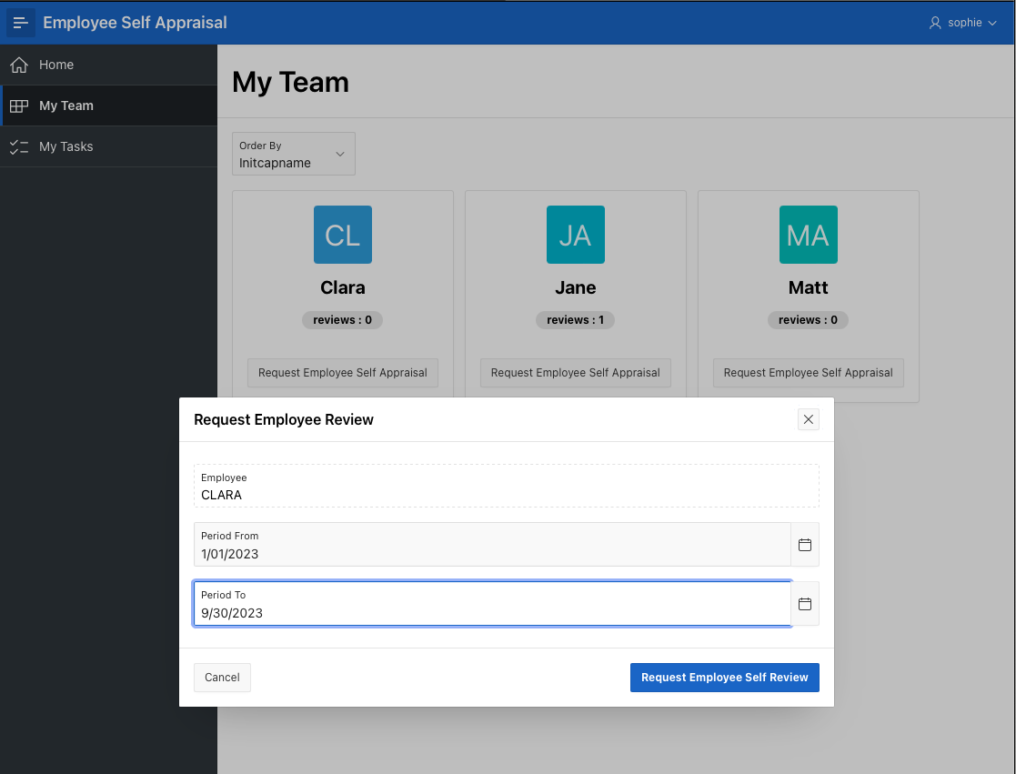Open the Period From calendar picker

pyautogui.click(x=805, y=545)
